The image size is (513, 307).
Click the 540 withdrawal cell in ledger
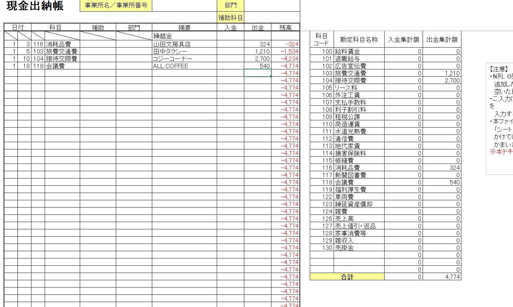pos(257,66)
